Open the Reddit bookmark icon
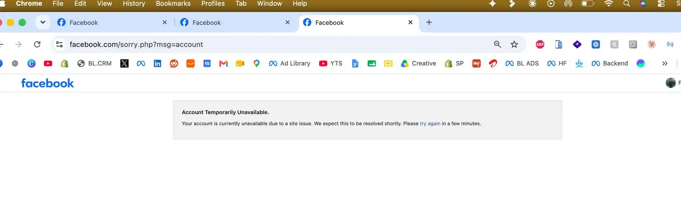 174,63
